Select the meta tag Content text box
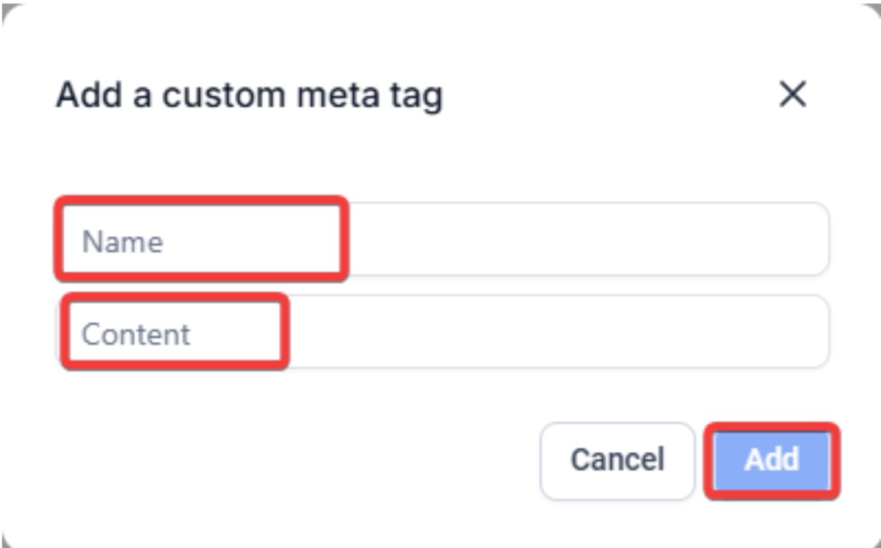This screenshot has width=881, height=548. coord(443,332)
